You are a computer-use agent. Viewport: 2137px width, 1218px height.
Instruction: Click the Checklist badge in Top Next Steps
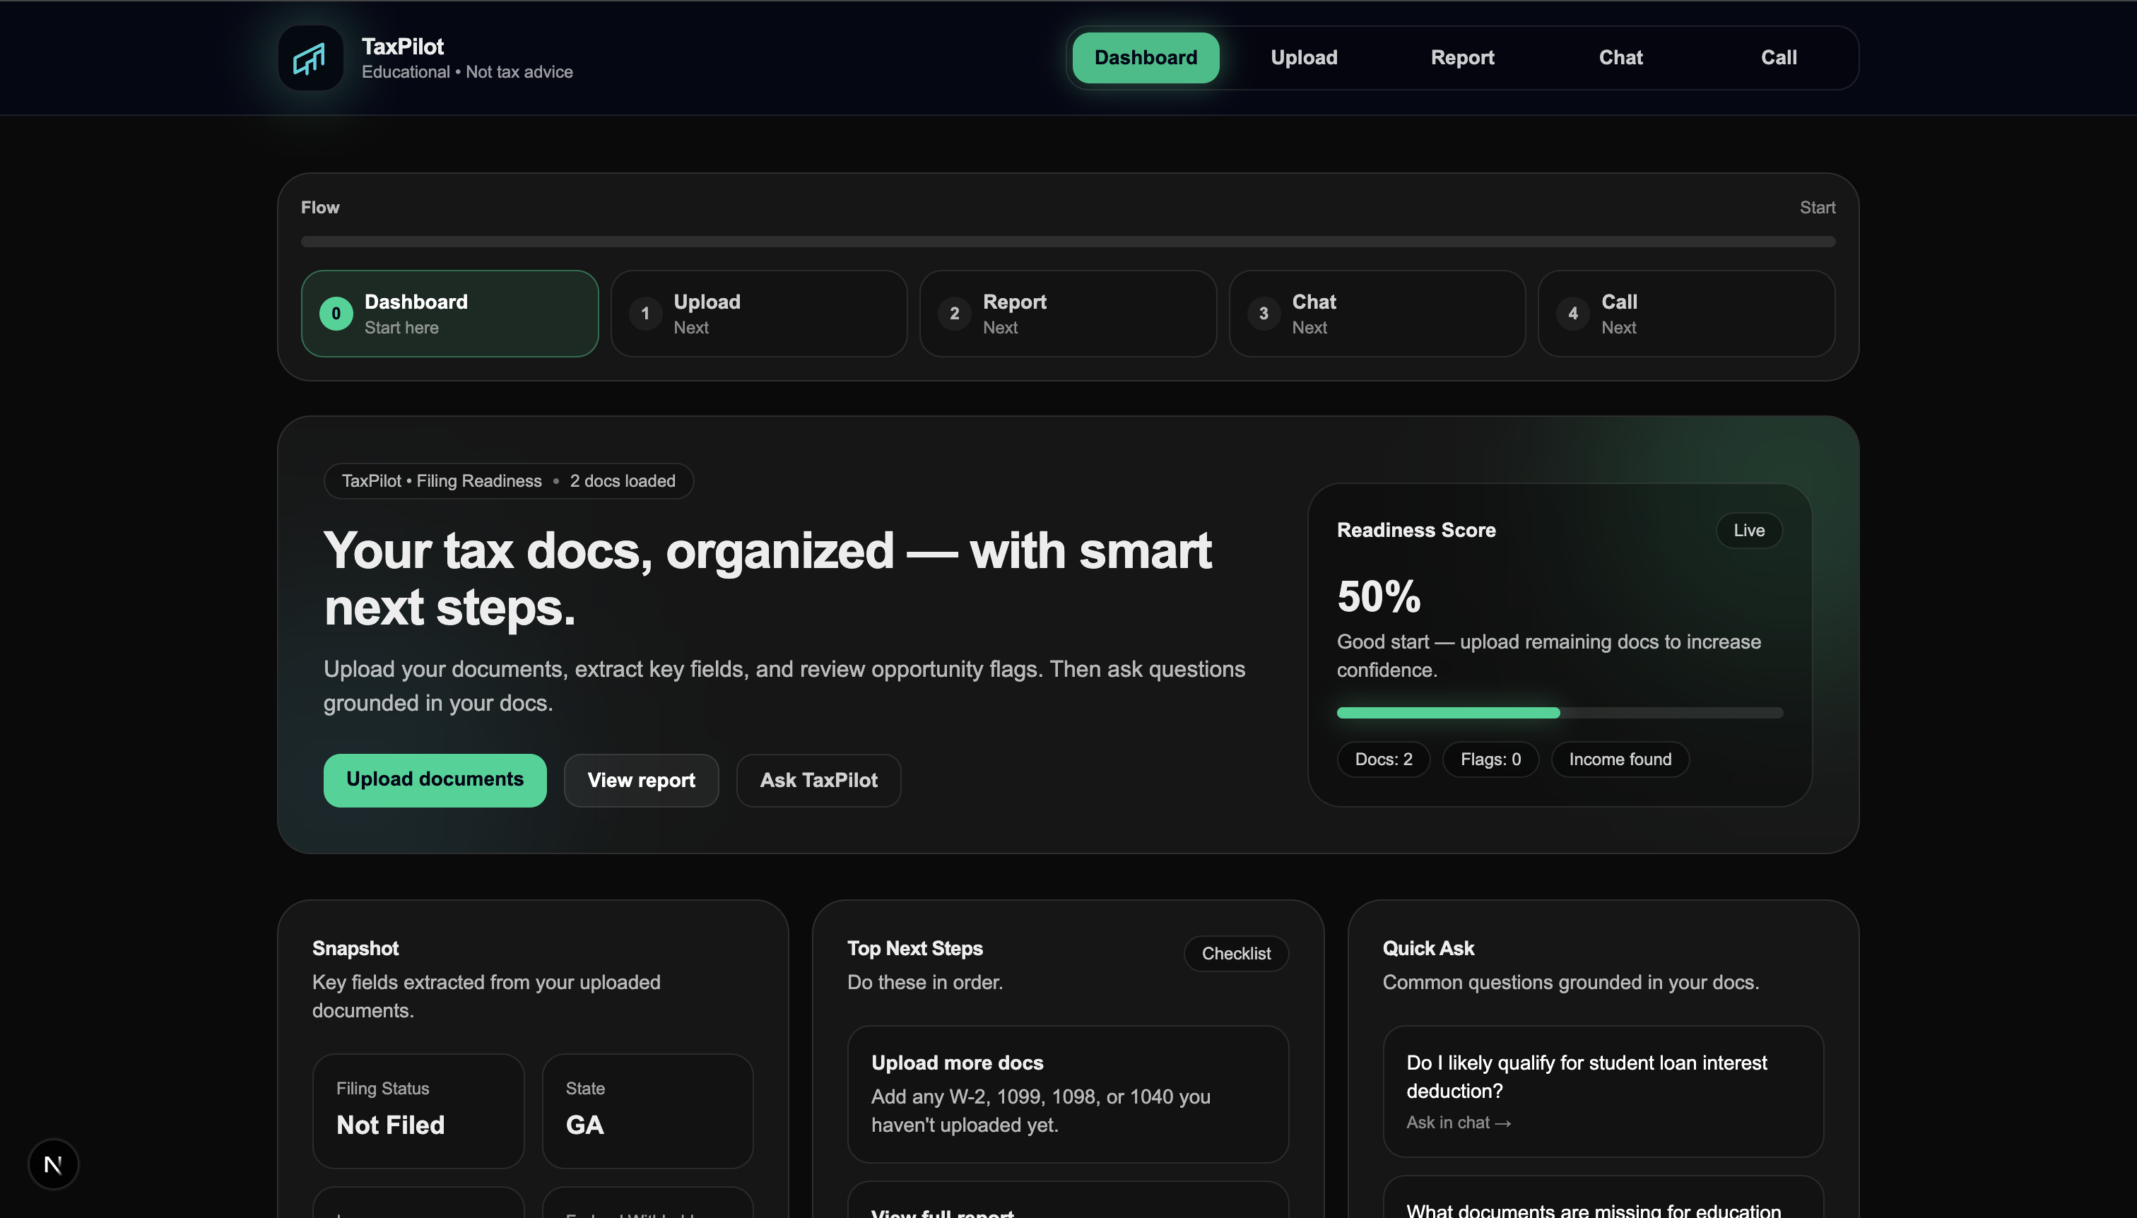pyautogui.click(x=1235, y=954)
